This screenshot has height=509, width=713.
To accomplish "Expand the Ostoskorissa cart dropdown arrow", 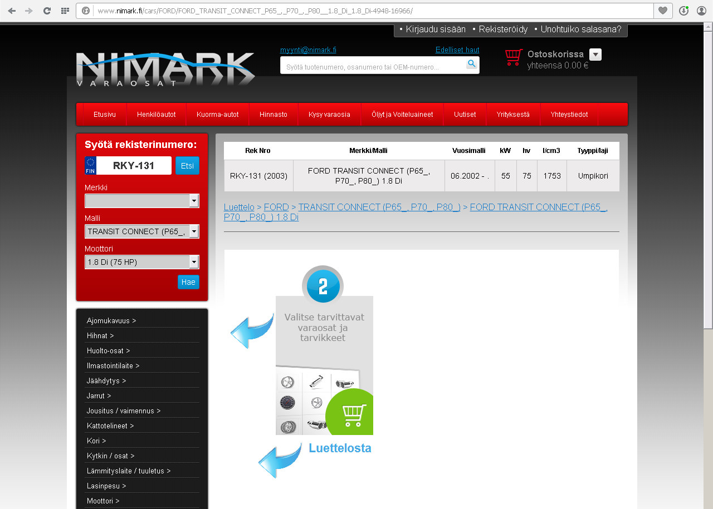I will tap(595, 55).
